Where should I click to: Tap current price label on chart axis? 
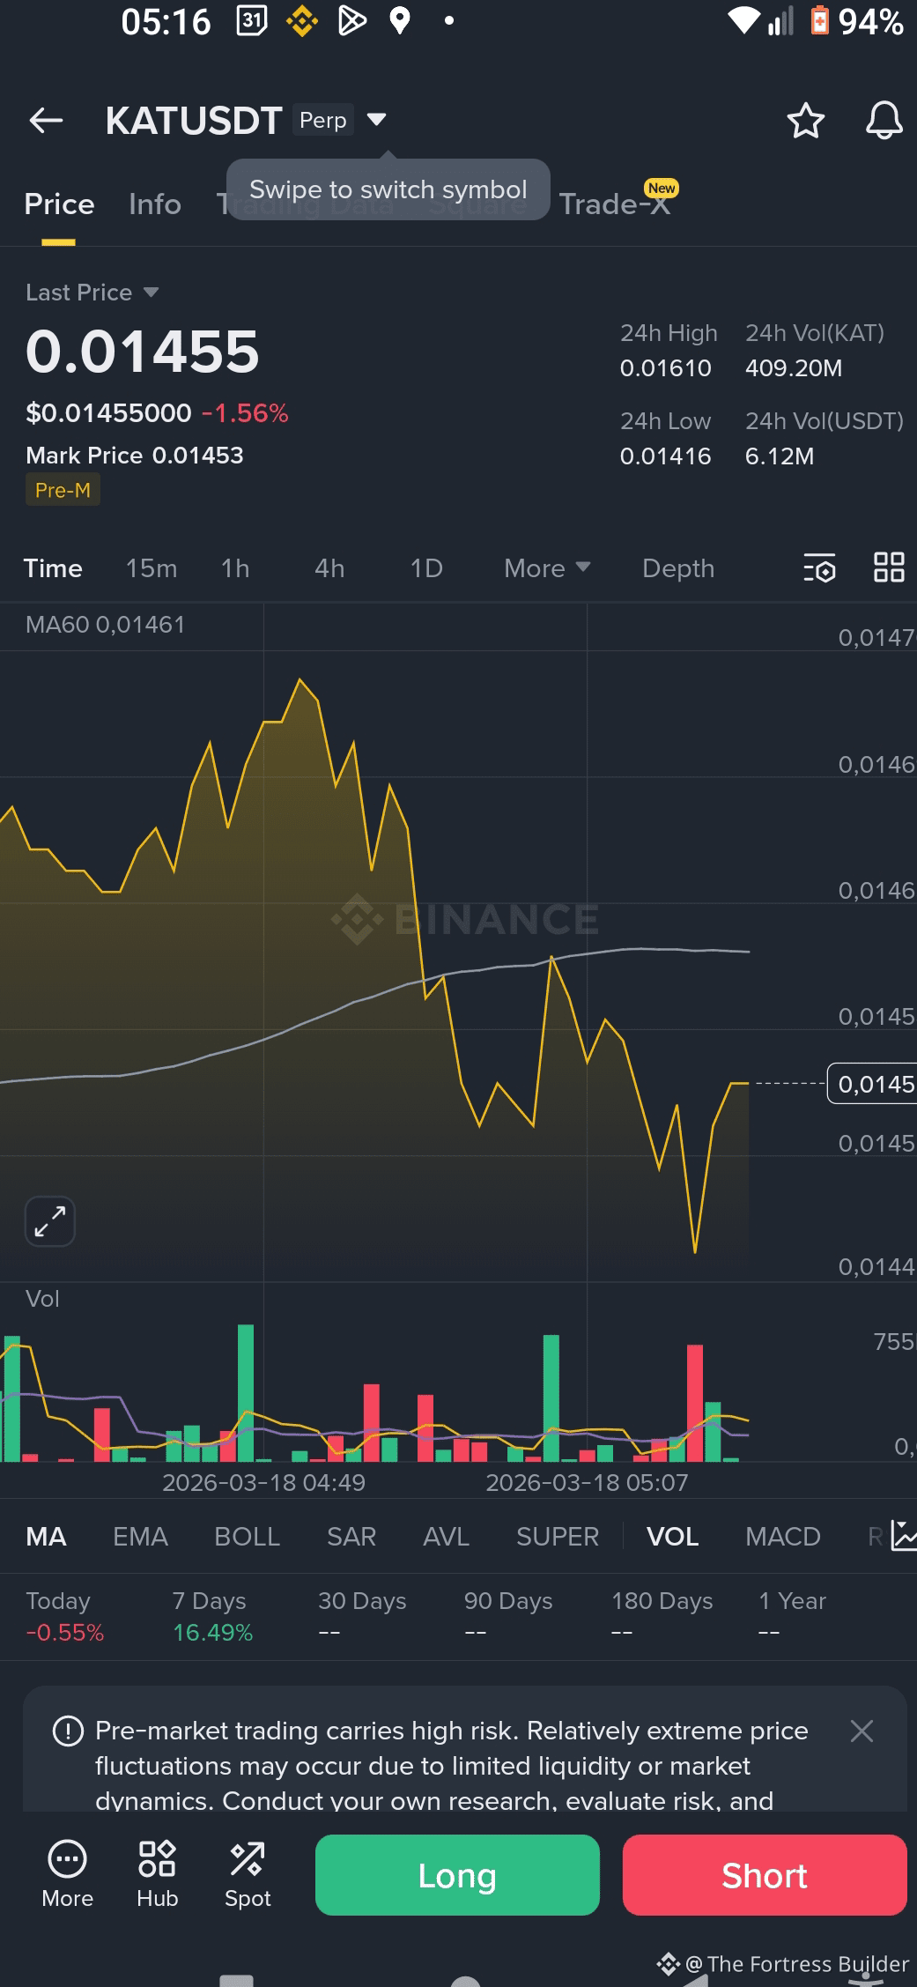point(873,1083)
